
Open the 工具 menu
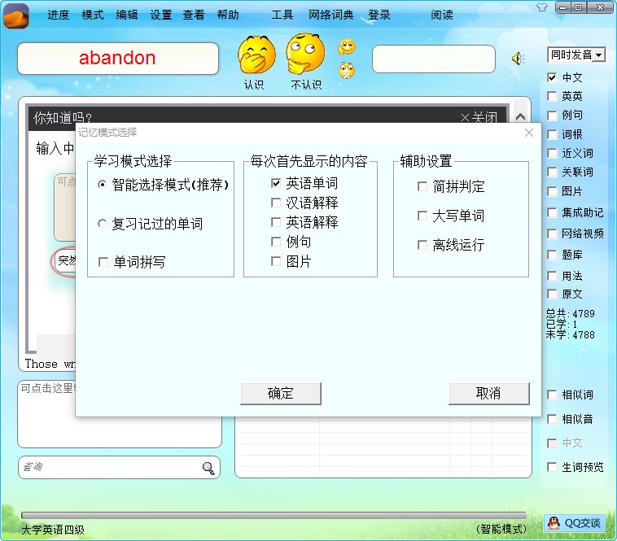point(282,15)
